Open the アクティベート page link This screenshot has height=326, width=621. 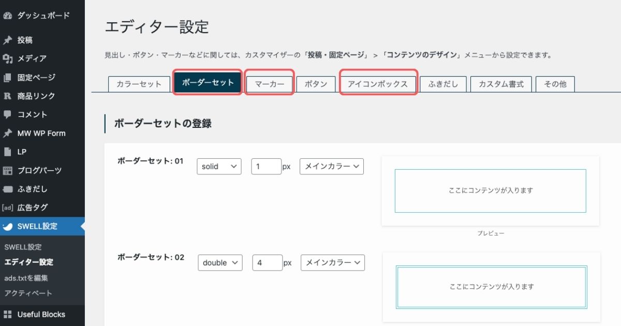point(27,293)
